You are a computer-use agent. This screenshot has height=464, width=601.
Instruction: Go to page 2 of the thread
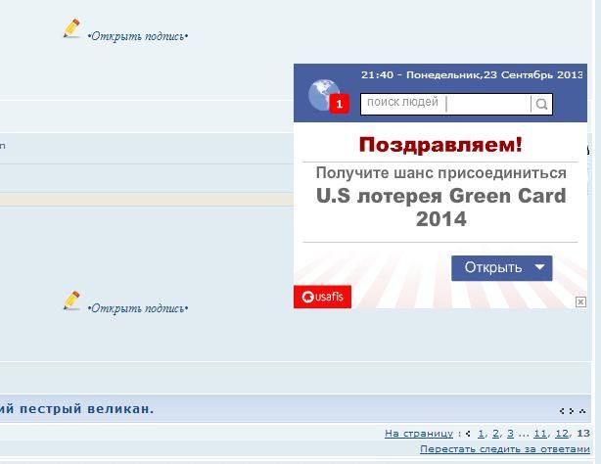coord(495,434)
